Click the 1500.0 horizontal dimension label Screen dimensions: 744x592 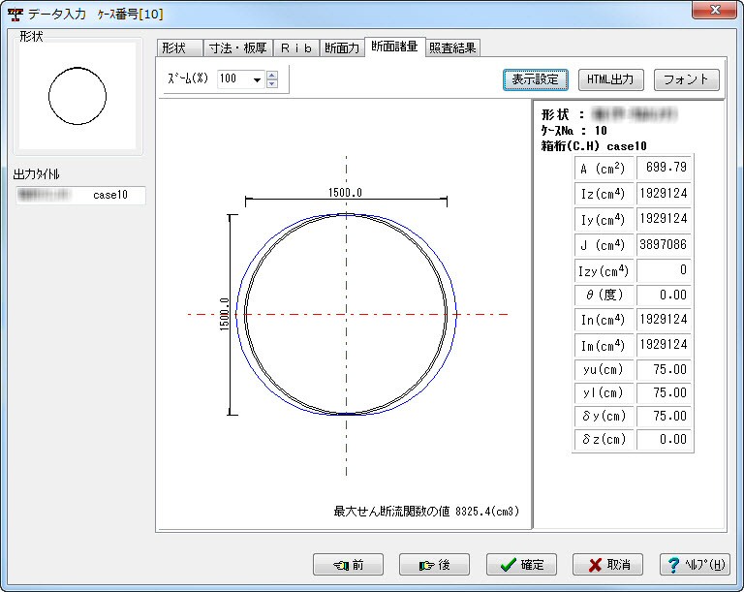[345, 193]
